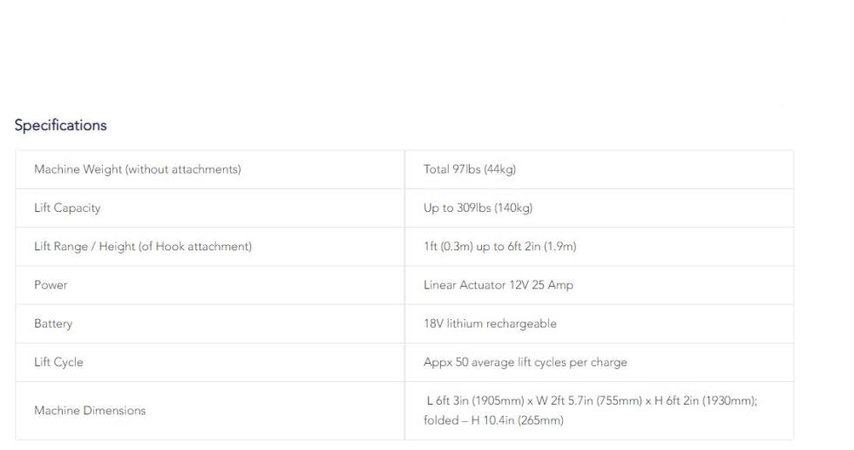Click Linear Actuator 12V 25 Amp text

[498, 285]
